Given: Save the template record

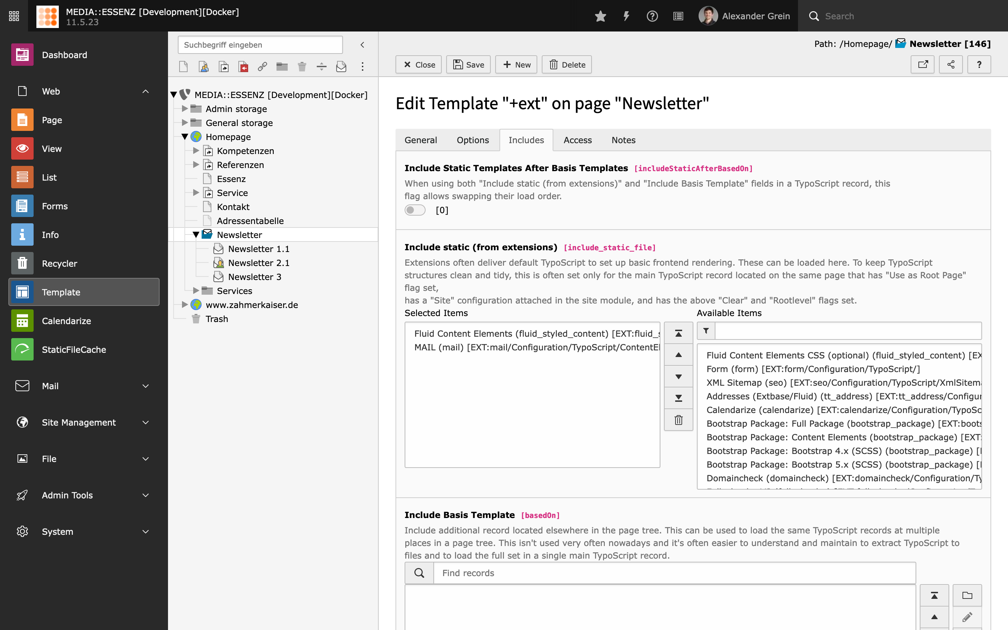Looking at the screenshot, I should pos(468,65).
